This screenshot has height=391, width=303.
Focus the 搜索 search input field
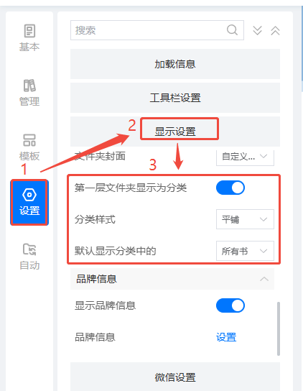pyautogui.click(x=157, y=30)
